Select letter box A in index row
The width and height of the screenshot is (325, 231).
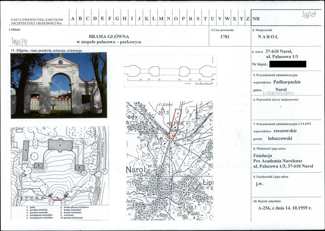[73, 18]
